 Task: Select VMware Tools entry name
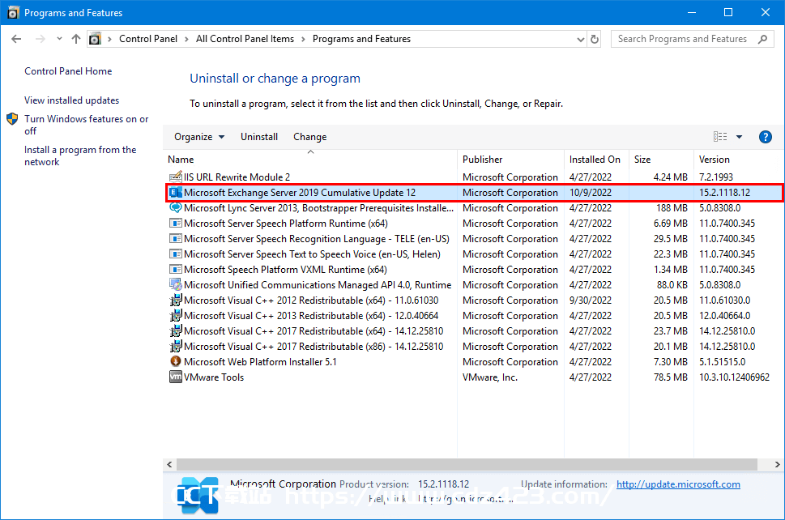[214, 377]
